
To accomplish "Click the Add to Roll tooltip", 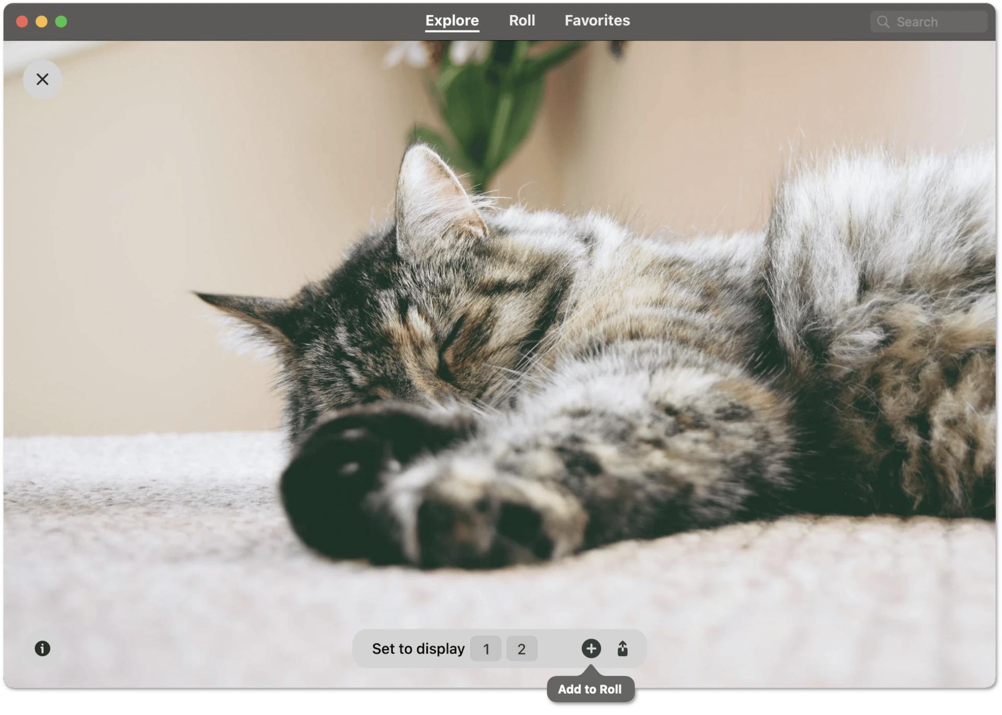I will [590, 689].
